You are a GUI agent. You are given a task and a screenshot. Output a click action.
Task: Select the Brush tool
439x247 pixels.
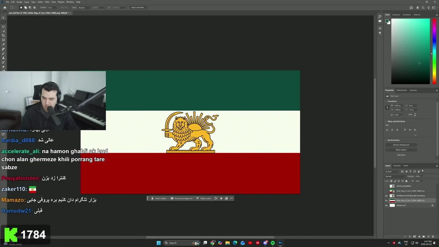click(x=3, y=54)
